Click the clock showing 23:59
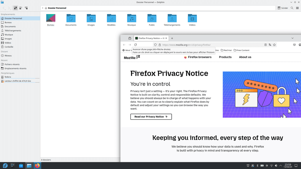The image size is (301, 169). (288, 165)
